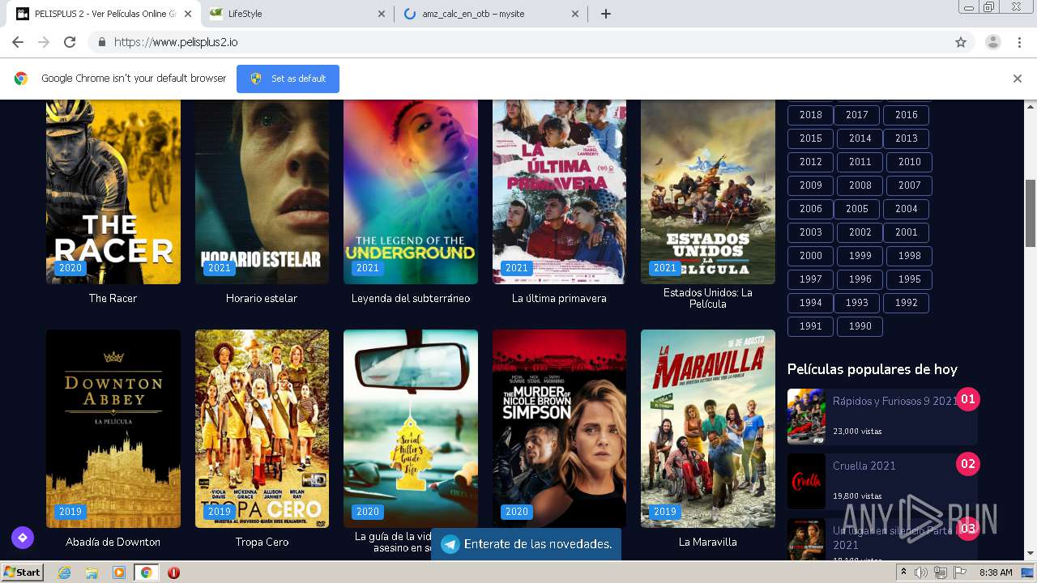Close the LifeStyle tab
Screen dimensions: 1037x583
point(382,14)
